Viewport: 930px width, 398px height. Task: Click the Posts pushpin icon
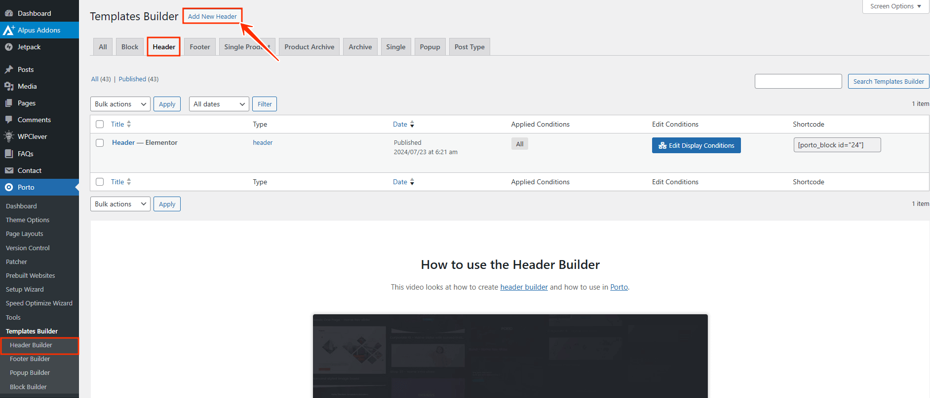click(9, 69)
